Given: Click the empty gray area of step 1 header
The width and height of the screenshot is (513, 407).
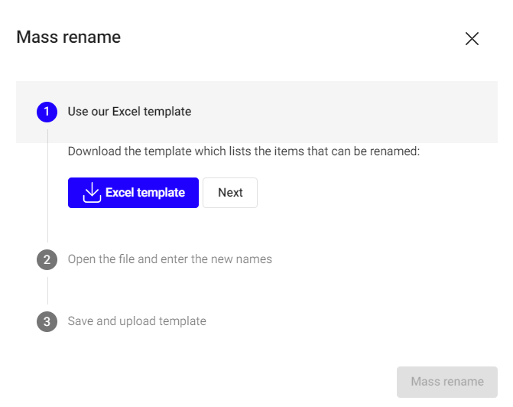Looking at the screenshot, I should pyautogui.click(x=343, y=112).
